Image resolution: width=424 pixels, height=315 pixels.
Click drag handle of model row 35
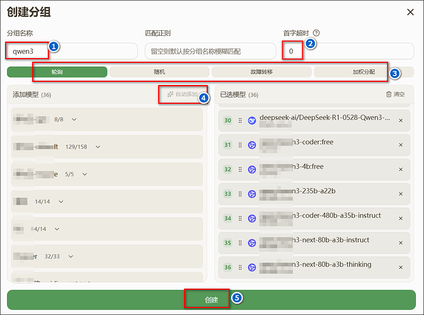[x=240, y=243]
